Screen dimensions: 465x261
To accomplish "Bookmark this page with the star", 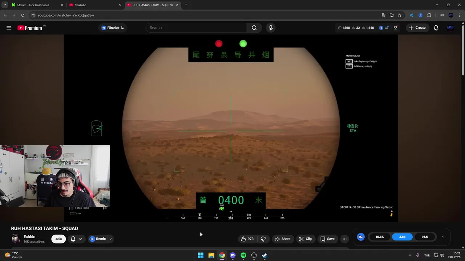I will coord(400,15).
